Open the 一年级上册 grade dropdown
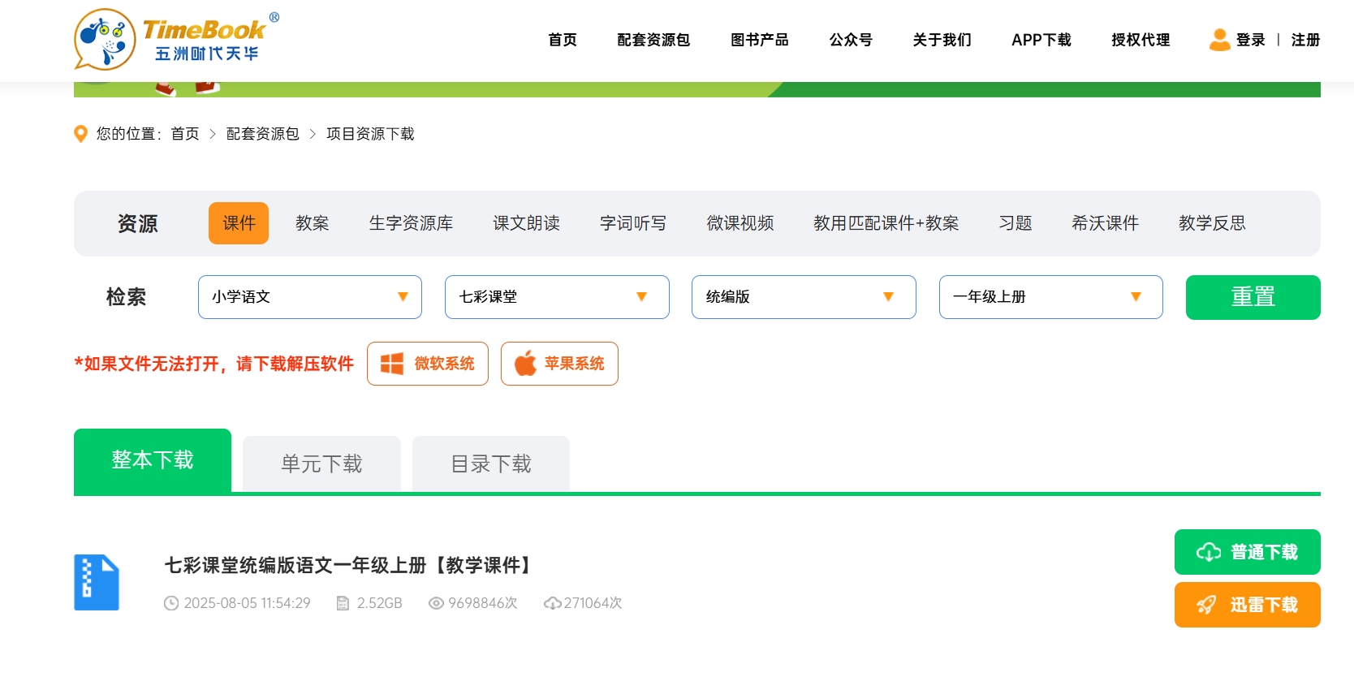The width and height of the screenshot is (1354, 677). (x=1051, y=297)
